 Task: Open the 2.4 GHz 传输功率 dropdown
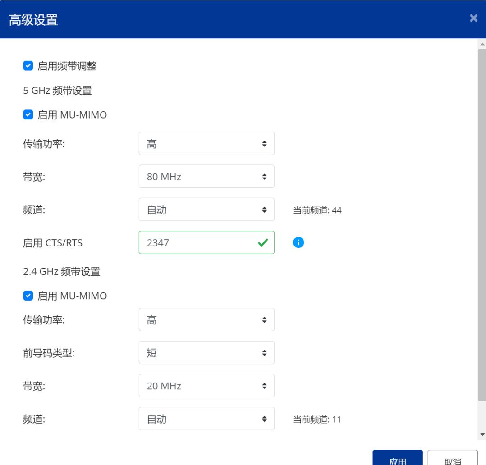coord(206,319)
